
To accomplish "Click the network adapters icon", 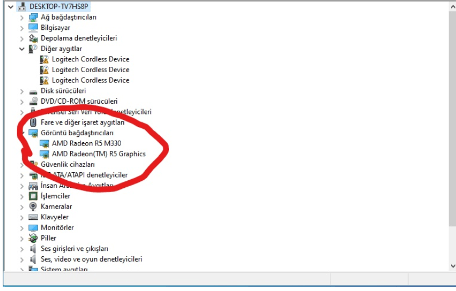I will [33, 17].
